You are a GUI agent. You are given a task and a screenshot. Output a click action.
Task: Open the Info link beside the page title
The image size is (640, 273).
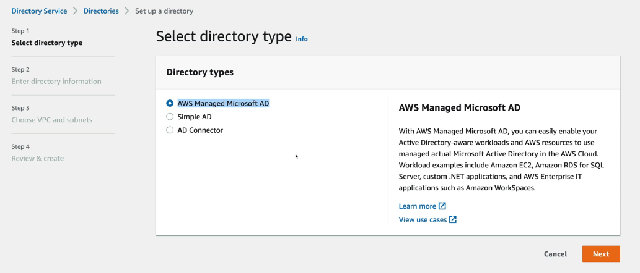302,39
